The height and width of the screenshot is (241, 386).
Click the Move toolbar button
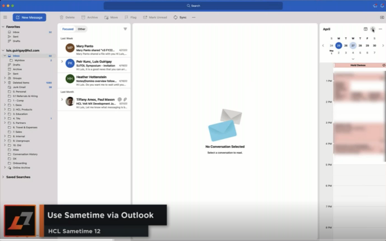click(x=111, y=18)
